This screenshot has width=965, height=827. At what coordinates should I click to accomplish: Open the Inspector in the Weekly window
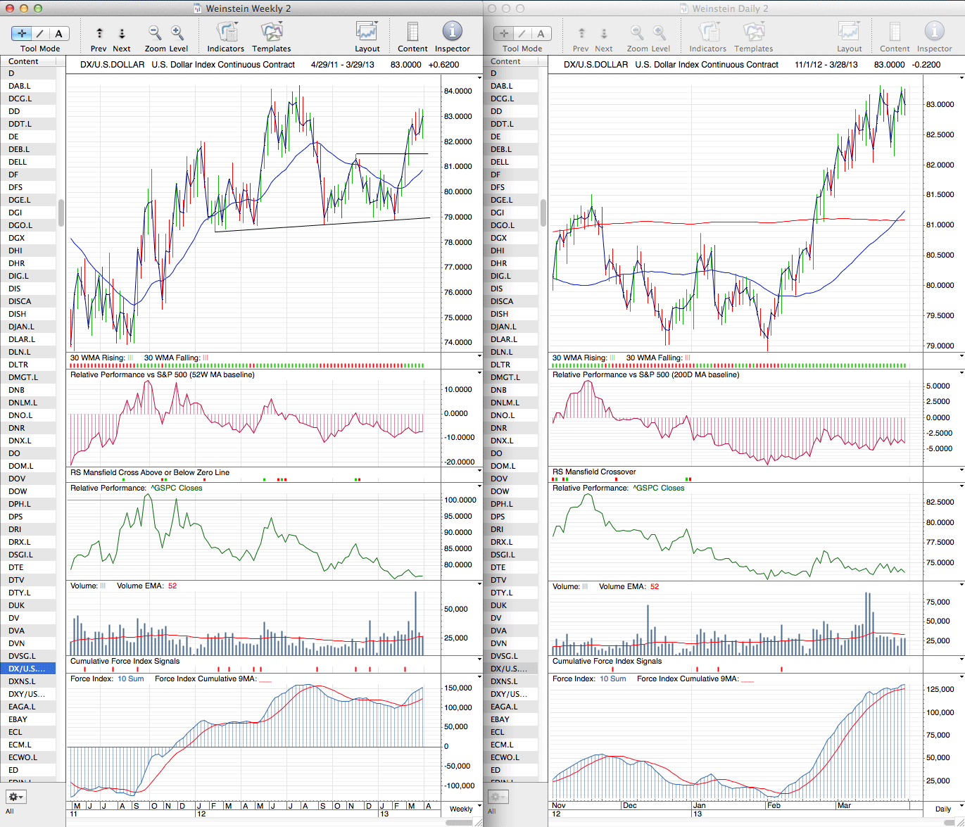click(452, 32)
